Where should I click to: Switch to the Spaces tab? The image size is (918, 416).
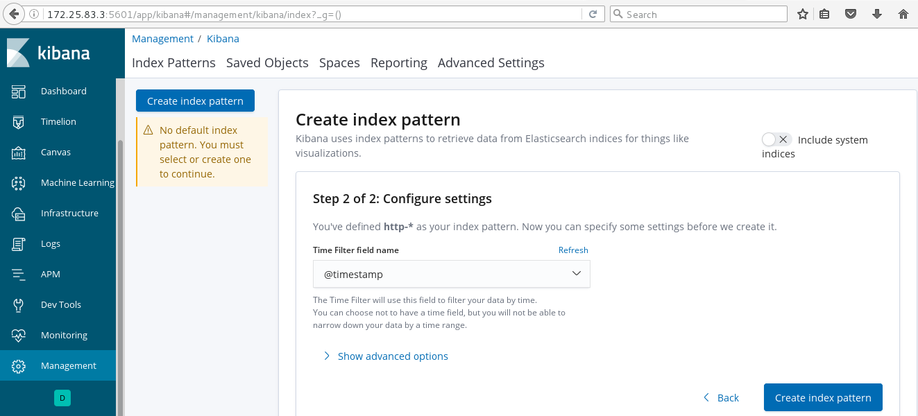tap(339, 63)
